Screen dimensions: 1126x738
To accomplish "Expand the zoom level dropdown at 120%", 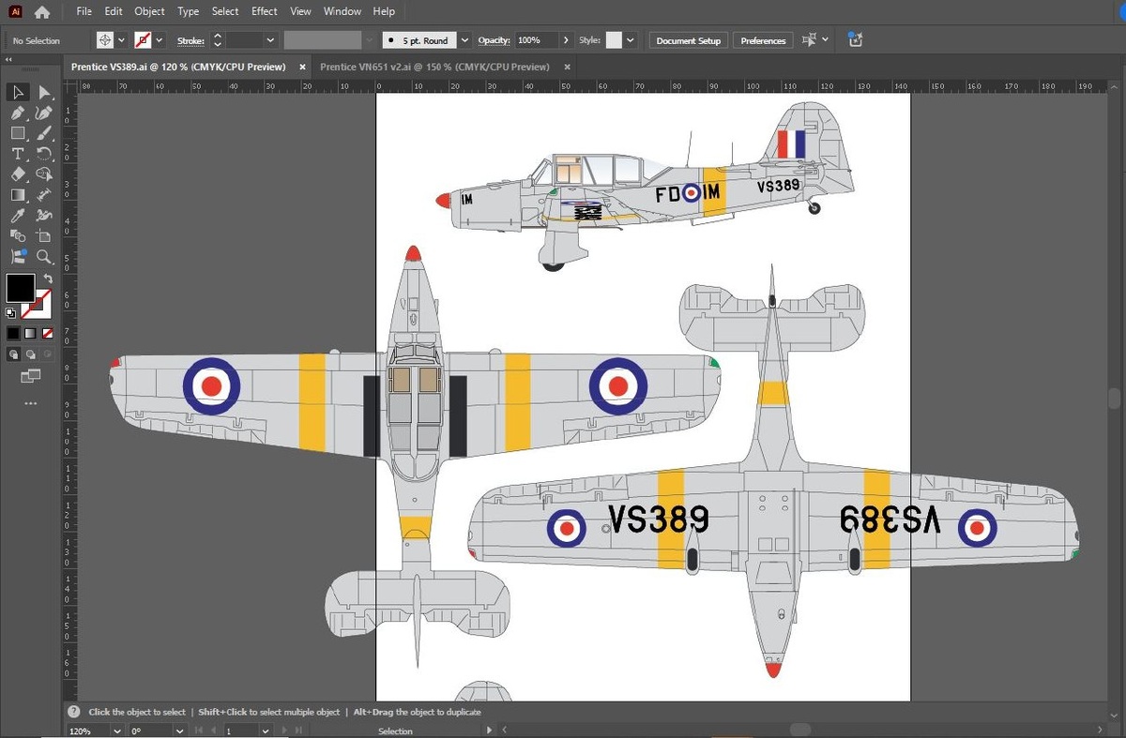I will pos(117,730).
